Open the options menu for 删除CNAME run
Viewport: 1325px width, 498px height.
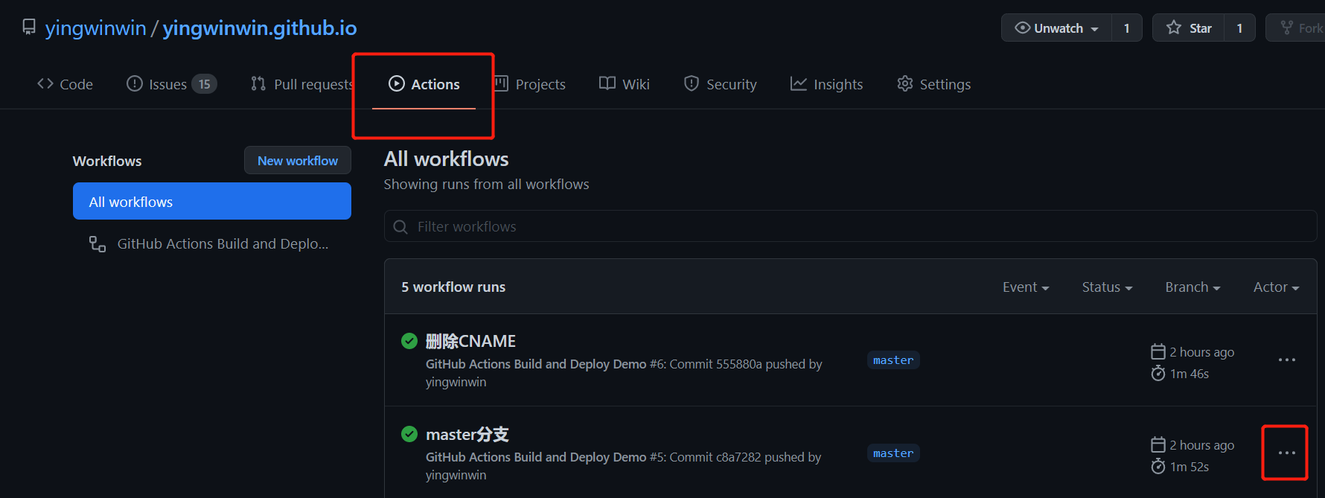1287,360
